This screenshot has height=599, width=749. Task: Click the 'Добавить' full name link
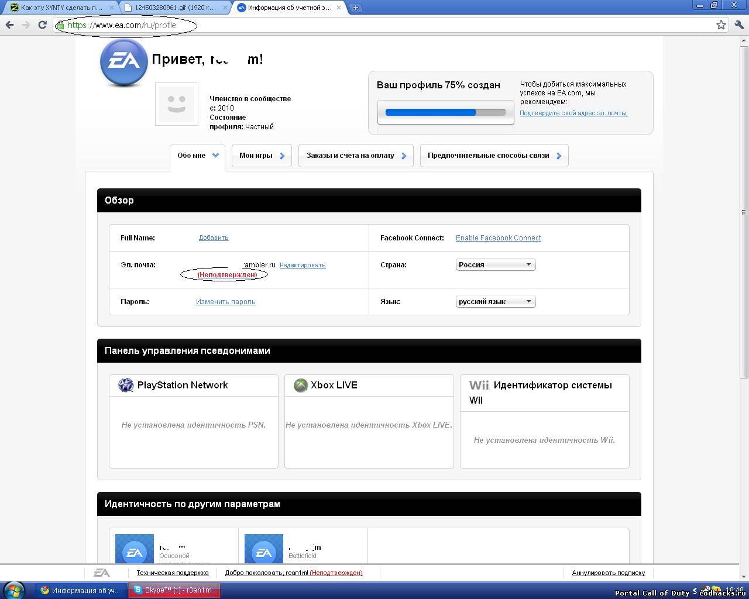coord(214,237)
